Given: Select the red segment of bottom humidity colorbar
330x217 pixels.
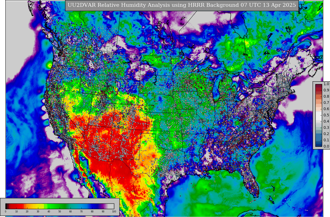Looking at the screenshot, I should (16, 206).
